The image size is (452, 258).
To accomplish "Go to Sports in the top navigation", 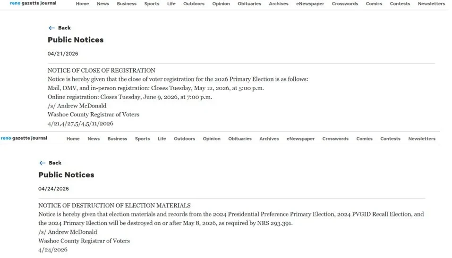I will coord(152,4).
